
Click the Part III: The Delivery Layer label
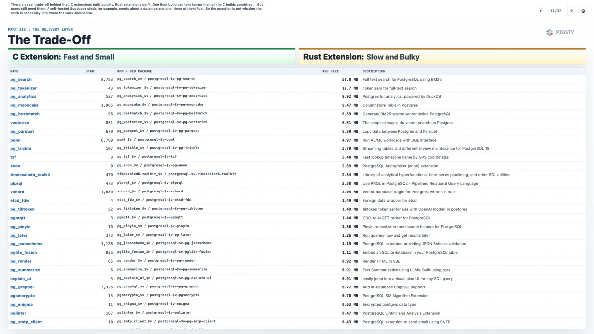(41, 29)
